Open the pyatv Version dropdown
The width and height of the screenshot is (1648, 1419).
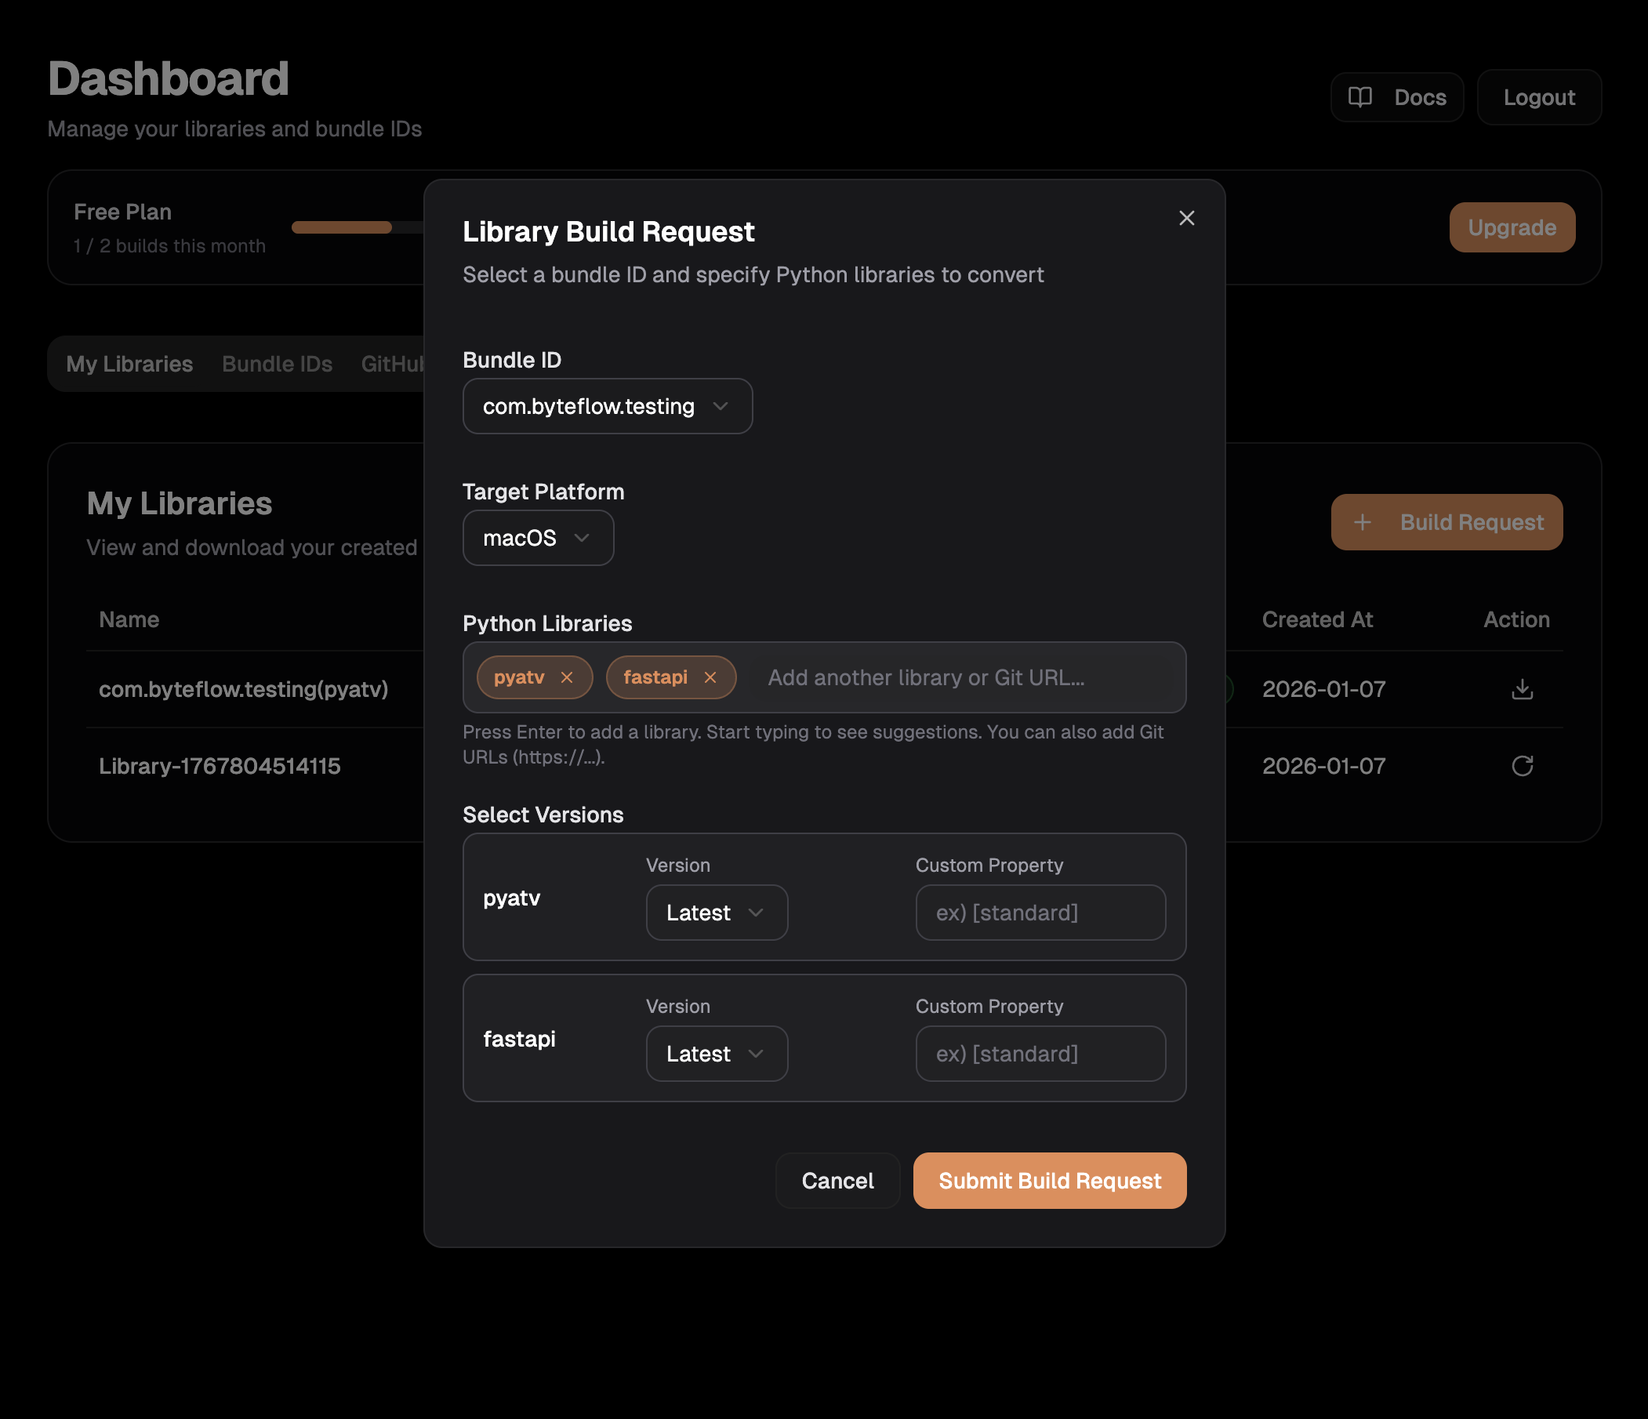point(716,913)
